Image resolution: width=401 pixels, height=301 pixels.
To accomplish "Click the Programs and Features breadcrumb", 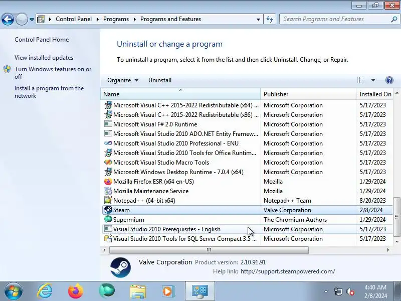I will tap(170, 19).
